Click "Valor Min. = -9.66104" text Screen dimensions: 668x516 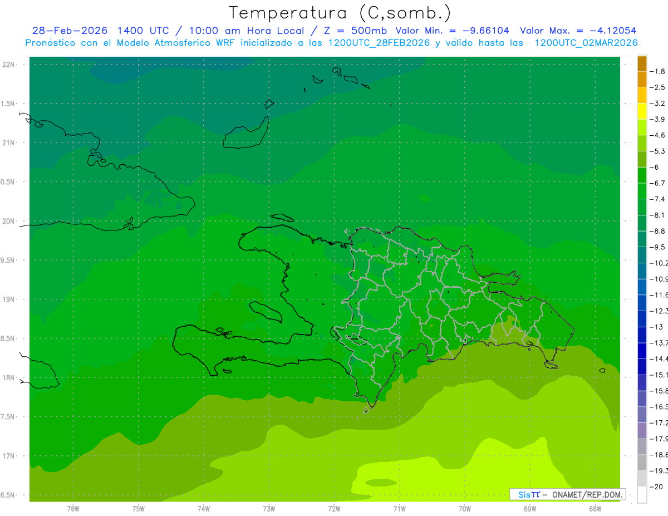pos(452,31)
